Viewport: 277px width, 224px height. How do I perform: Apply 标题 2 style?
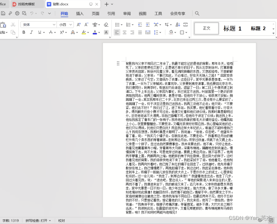click(258, 28)
